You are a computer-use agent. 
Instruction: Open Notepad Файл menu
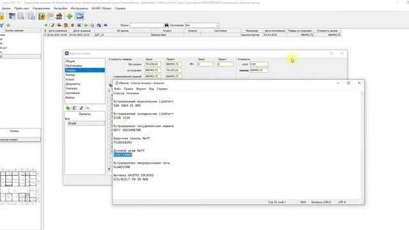118,89
